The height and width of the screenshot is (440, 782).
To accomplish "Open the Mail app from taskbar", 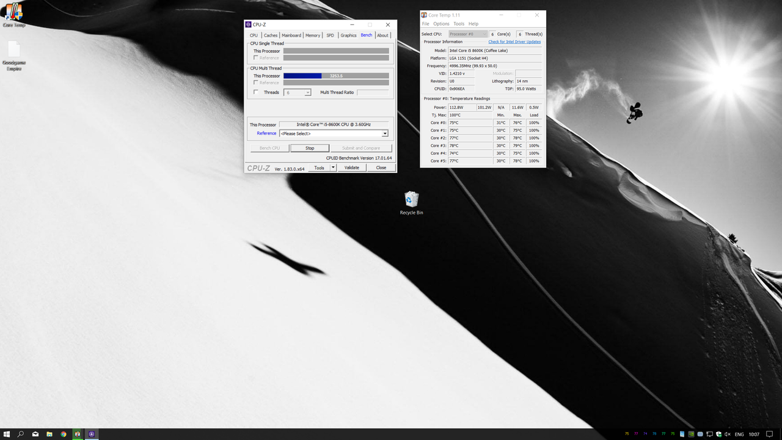I will coord(35,434).
